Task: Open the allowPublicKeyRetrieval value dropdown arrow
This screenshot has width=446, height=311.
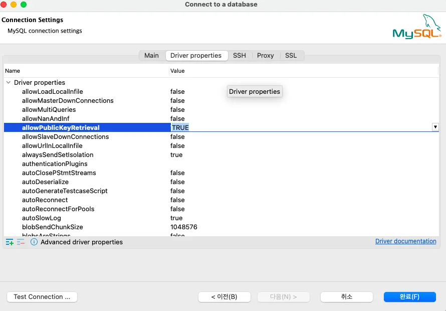Action: click(x=435, y=127)
